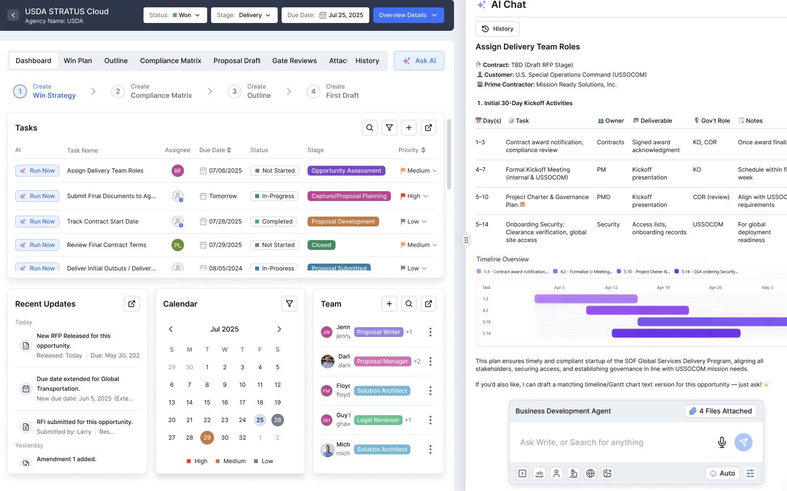Switch to the Outline tab

(116, 61)
